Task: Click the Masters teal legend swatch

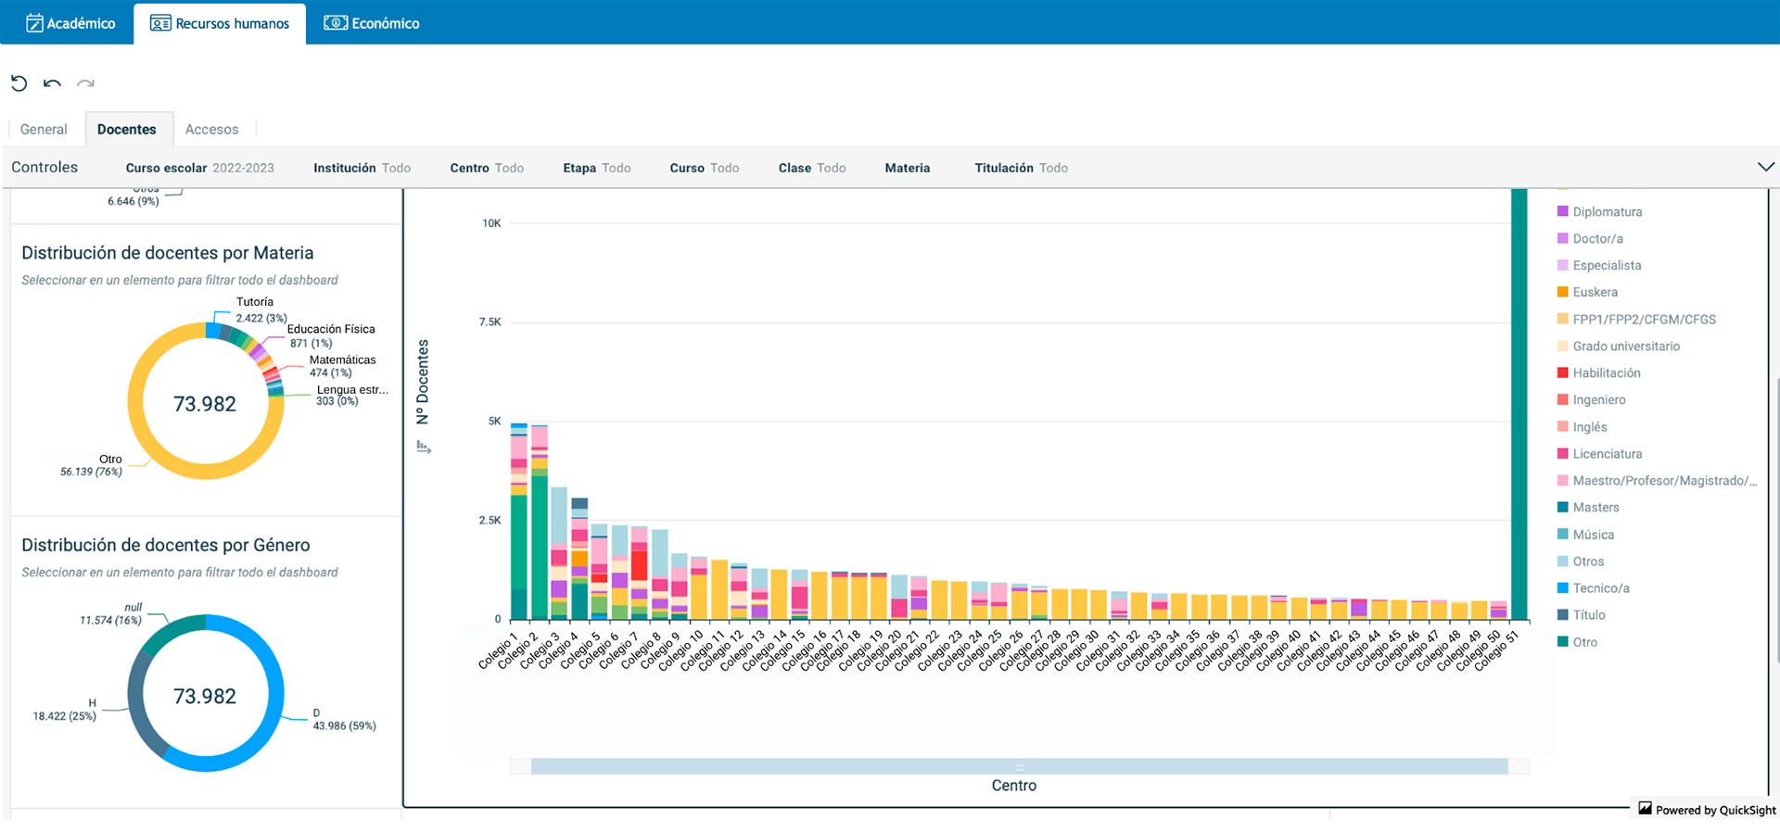Action: click(1562, 508)
